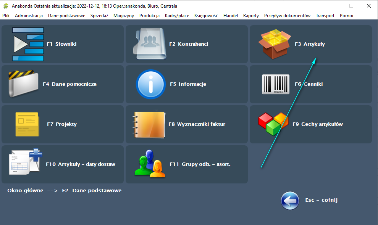This screenshot has height=225, width=378.
Task: Open the Administracja menu
Action: [29, 16]
